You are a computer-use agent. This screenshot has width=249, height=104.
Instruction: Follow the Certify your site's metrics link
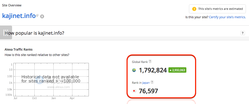(x=227, y=17)
